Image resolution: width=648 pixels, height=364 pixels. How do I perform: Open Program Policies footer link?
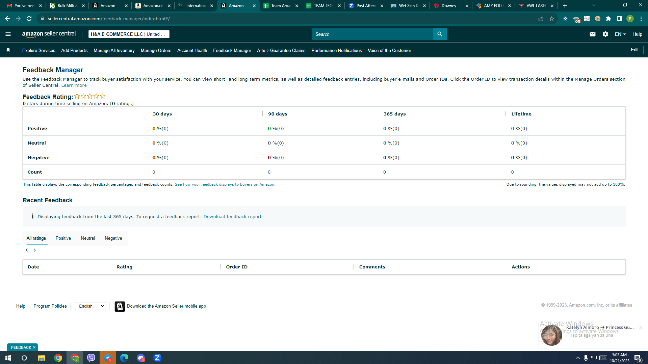[x=50, y=306]
